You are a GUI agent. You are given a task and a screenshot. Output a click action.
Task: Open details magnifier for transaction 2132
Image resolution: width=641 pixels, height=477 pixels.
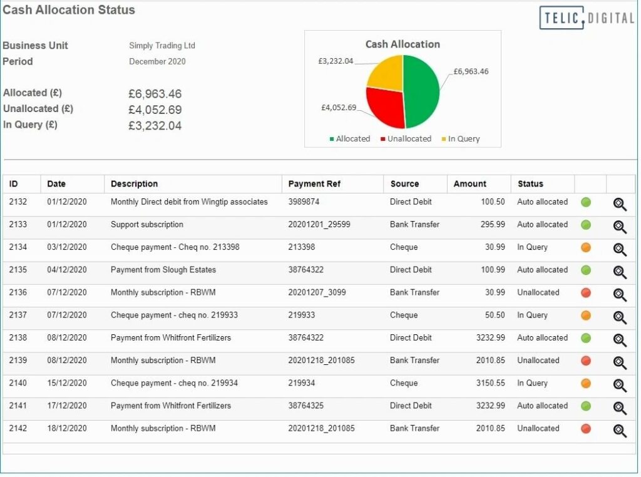[619, 204]
